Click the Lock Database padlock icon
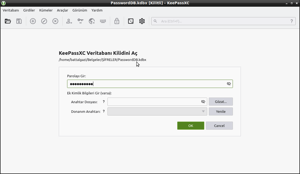This screenshot has height=174, width=300. pyautogui.click(x=117, y=21)
